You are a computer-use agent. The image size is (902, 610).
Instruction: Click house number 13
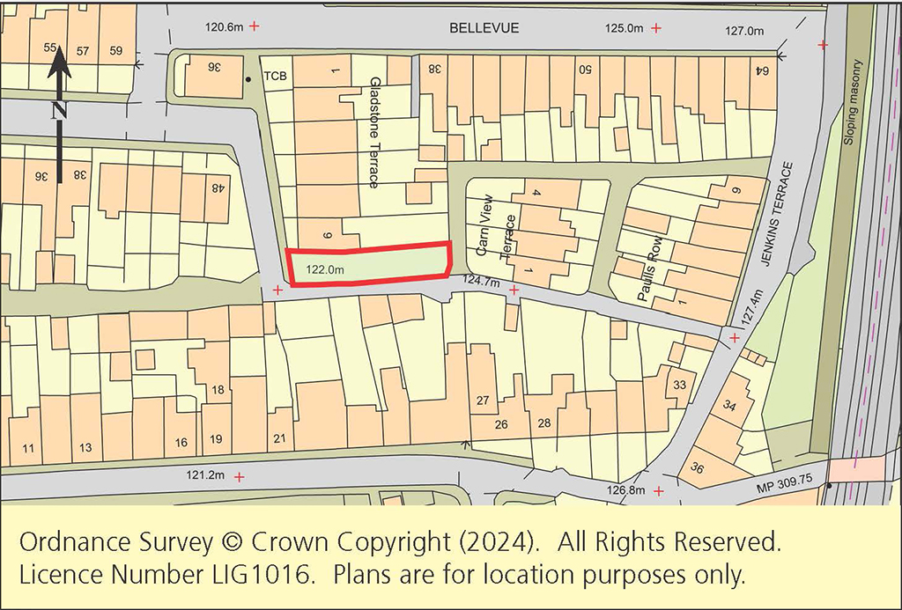tap(85, 447)
